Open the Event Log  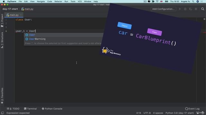[x=192, y=109]
